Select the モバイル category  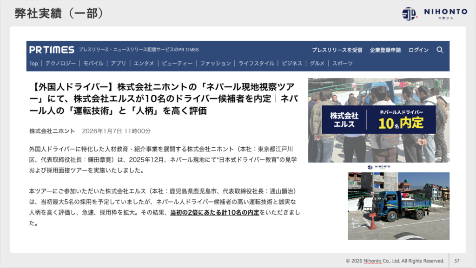(x=93, y=64)
